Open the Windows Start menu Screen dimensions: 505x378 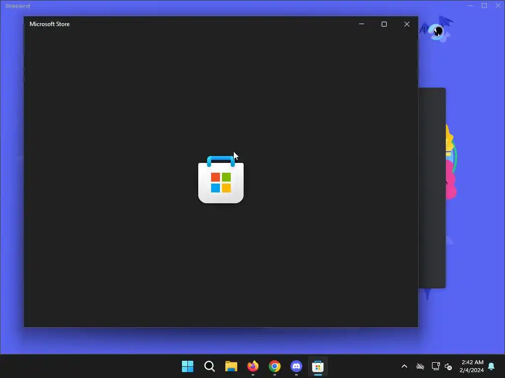187,366
